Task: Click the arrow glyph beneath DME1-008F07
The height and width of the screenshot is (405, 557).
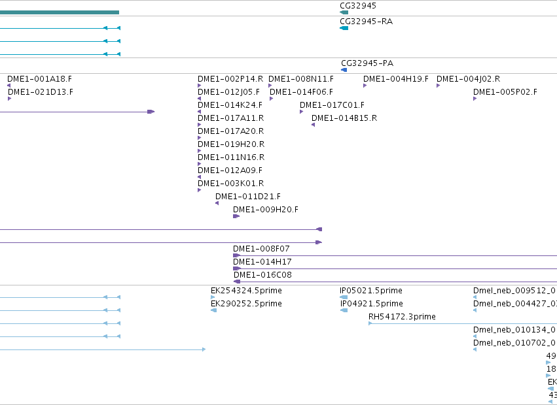Action: click(x=236, y=255)
